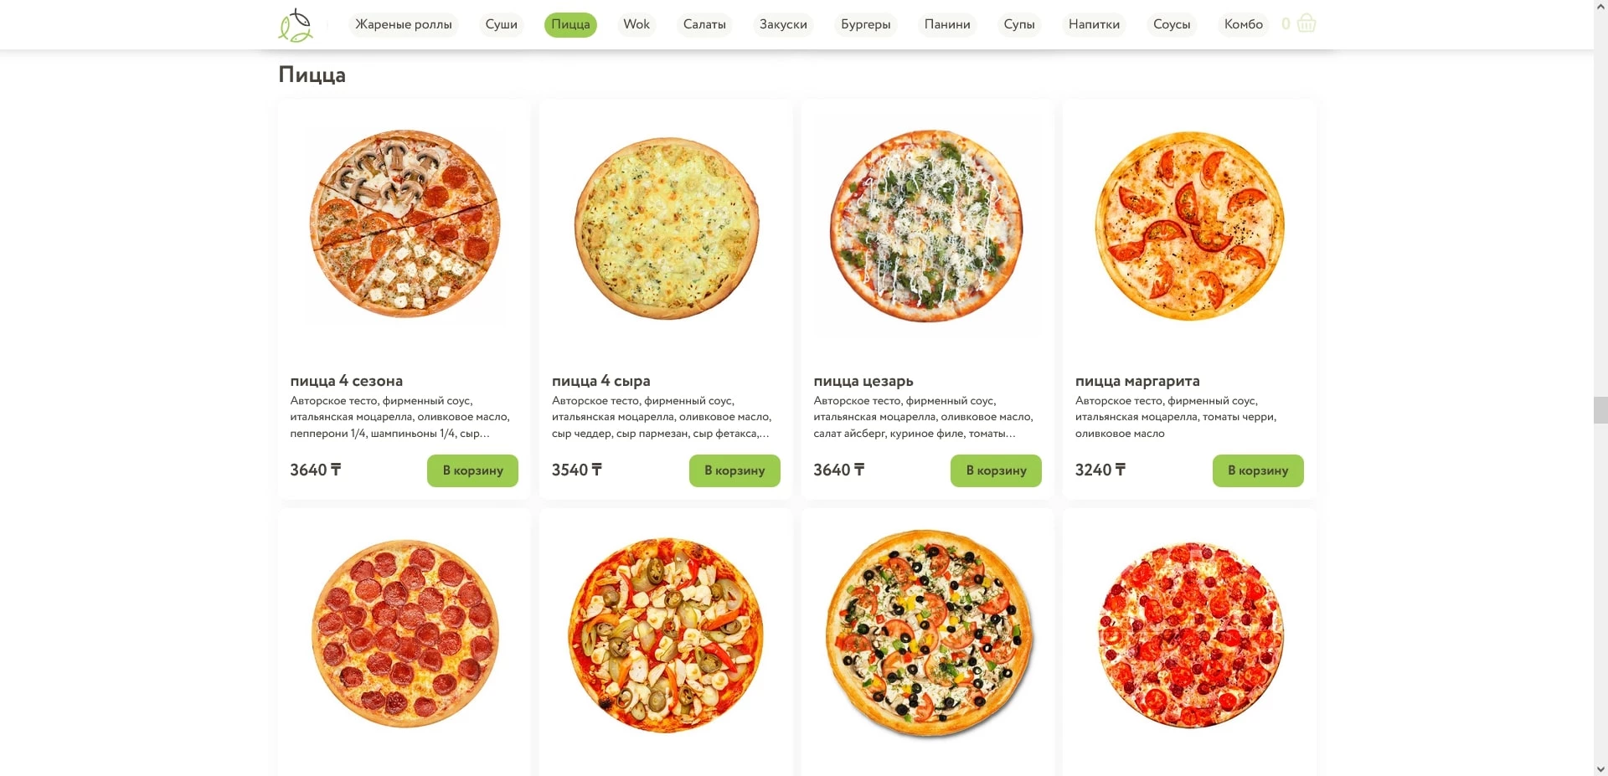
Task: View the pepperoni pizza image
Action: [x=405, y=634]
